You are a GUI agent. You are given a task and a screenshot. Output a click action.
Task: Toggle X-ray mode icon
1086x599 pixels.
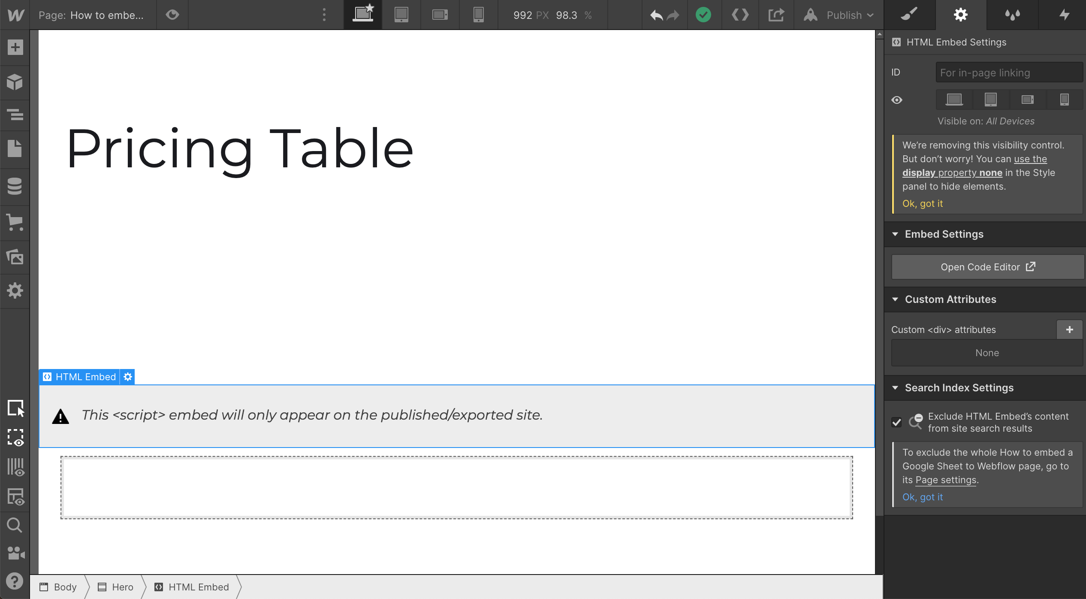[x=16, y=467]
